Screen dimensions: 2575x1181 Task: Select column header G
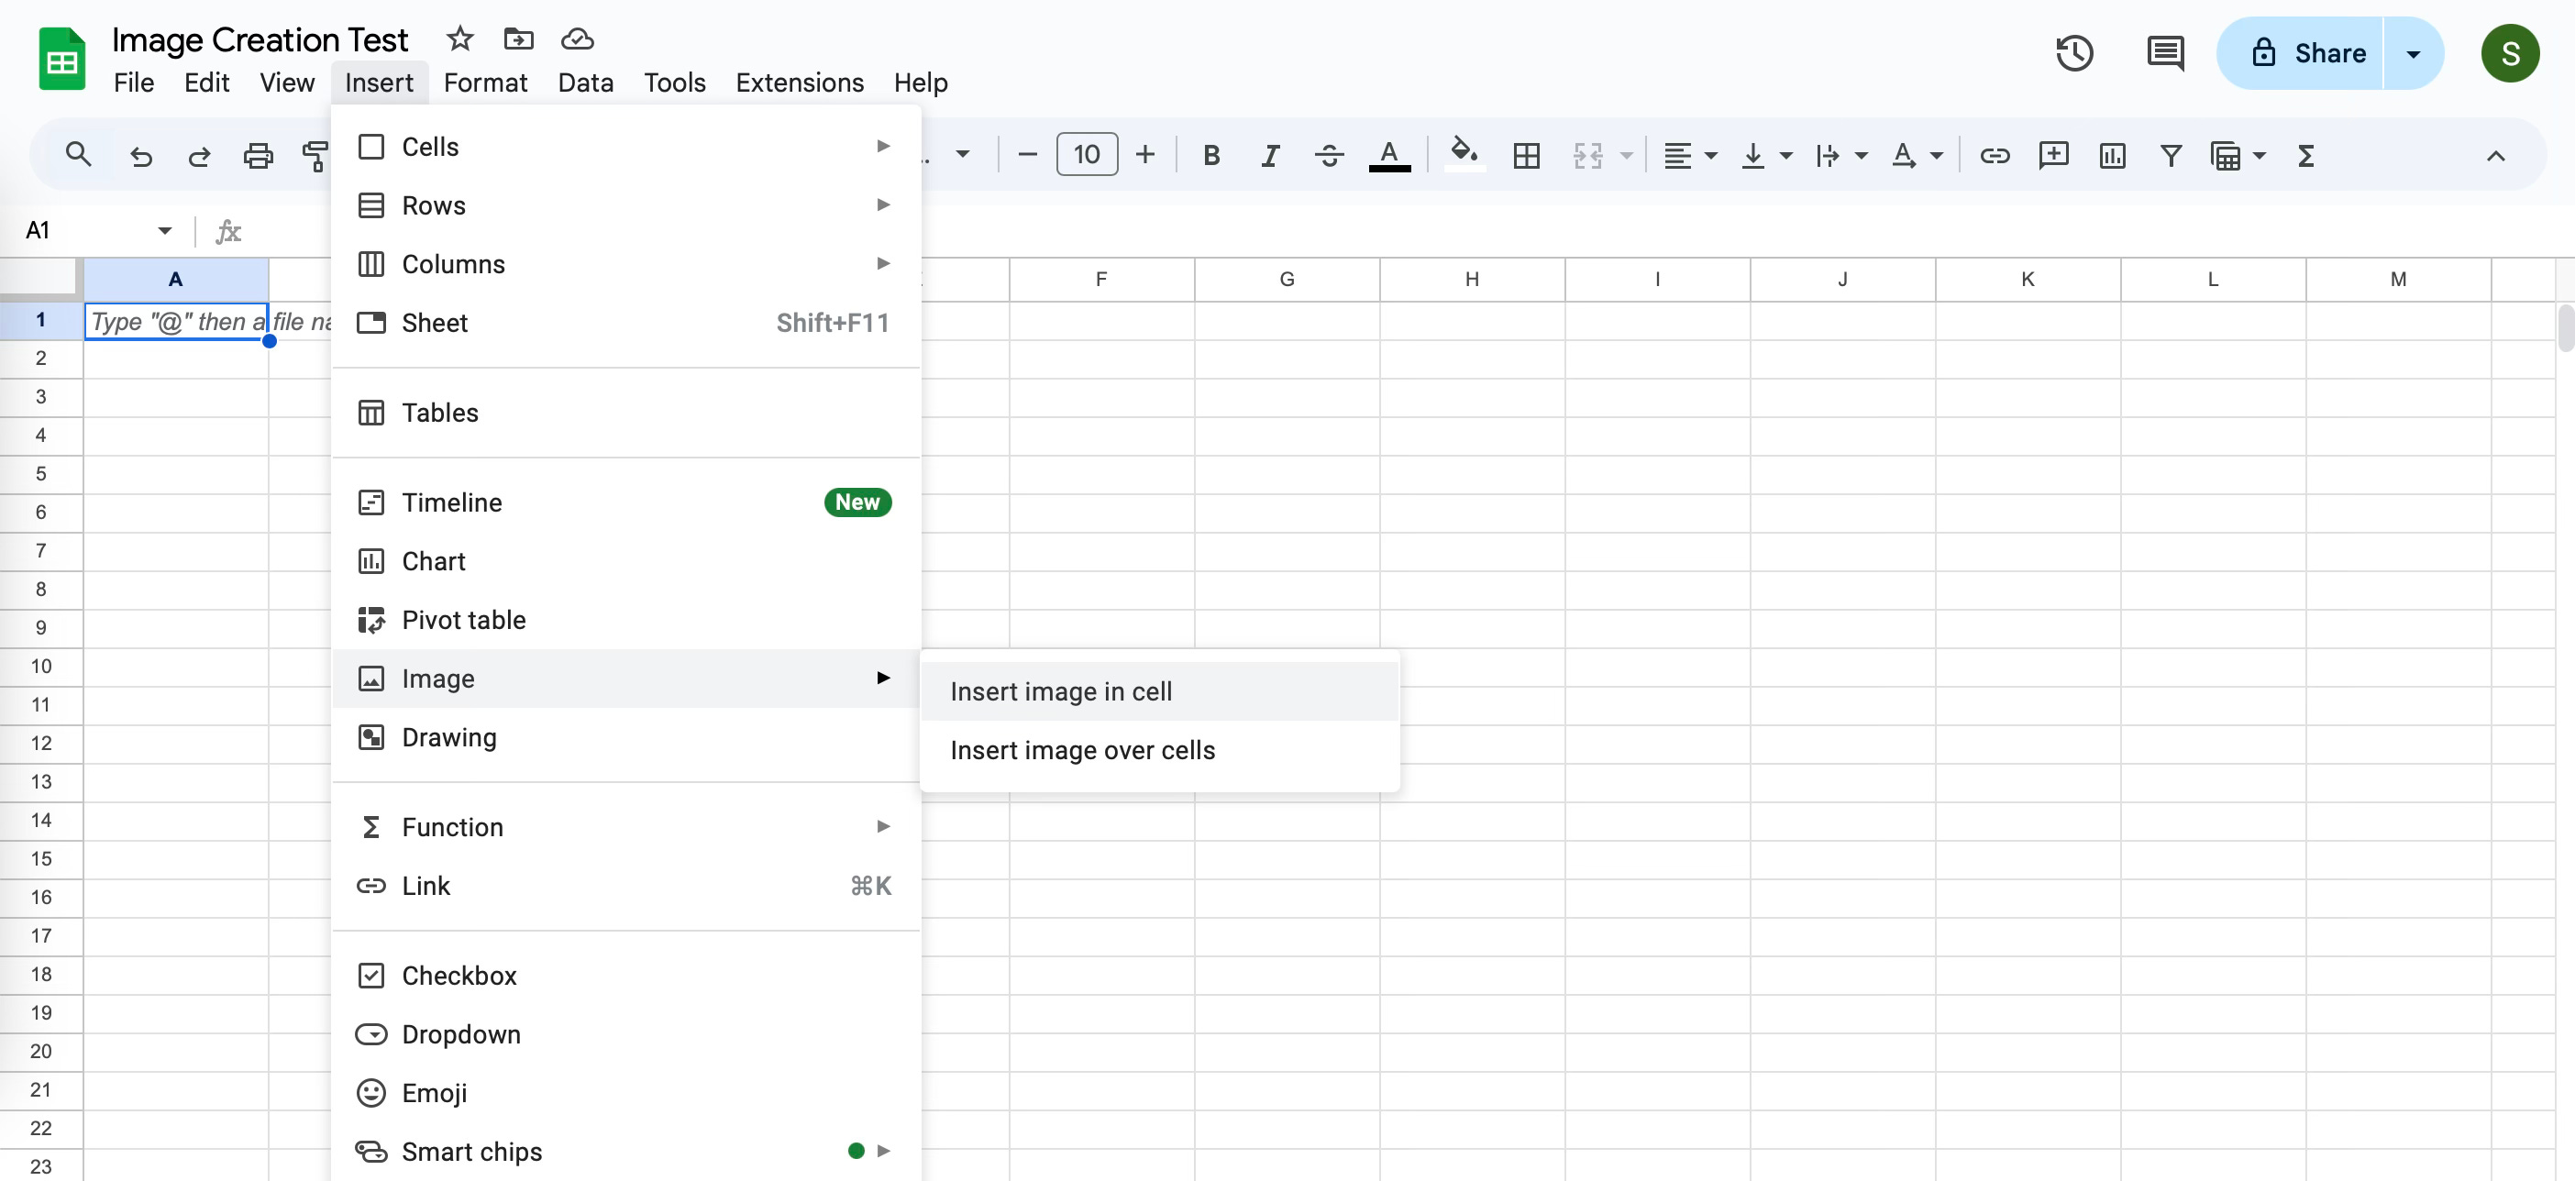pos(1286,279)
